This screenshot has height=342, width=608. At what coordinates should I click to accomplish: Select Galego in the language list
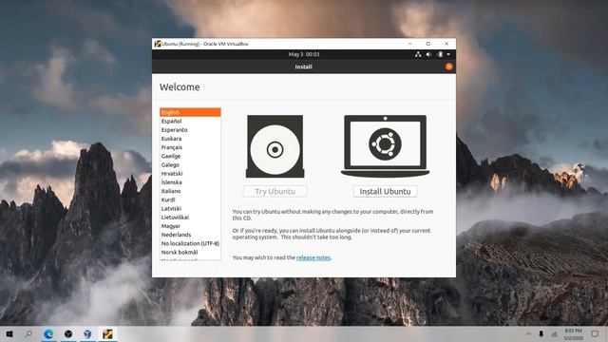point(190,164)
